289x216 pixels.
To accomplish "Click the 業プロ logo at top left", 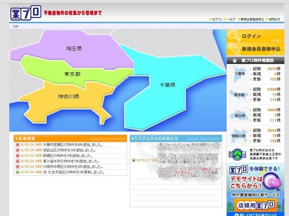I will click(26, 13).
